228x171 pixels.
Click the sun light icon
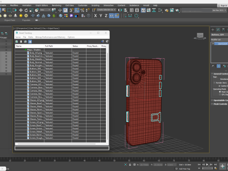pos(21,16)
